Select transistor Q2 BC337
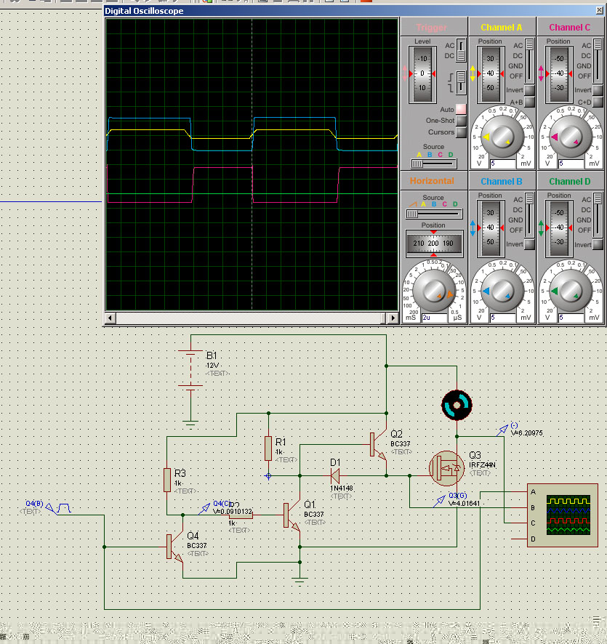 coord(376,444)
